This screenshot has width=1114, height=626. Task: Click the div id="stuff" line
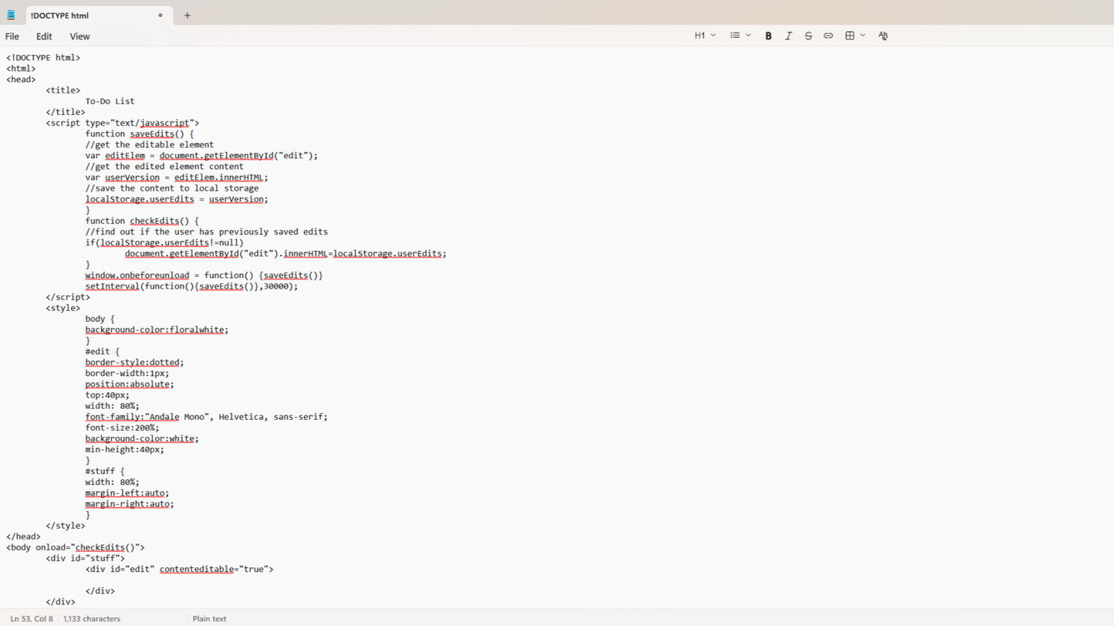85,559
